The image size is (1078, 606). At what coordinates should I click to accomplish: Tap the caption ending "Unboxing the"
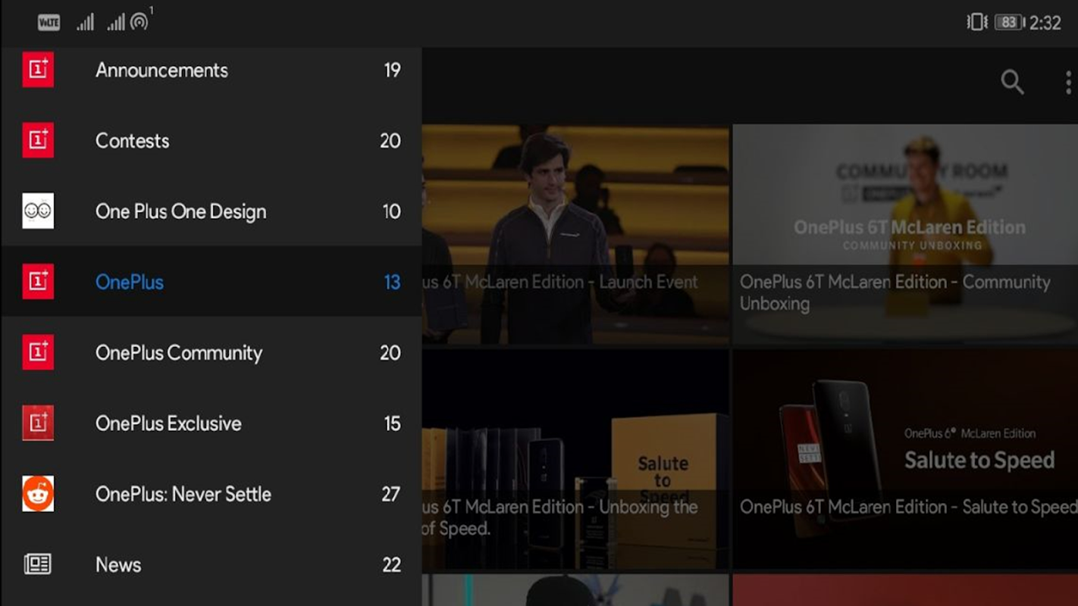[x=560, y=517]
